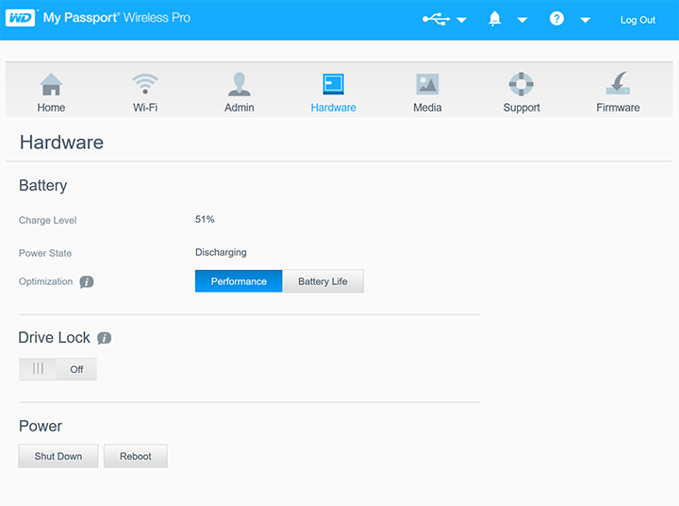Open the Firmware update icon
The height and width of the screenshot is (506, 679).
click(618, 85)
